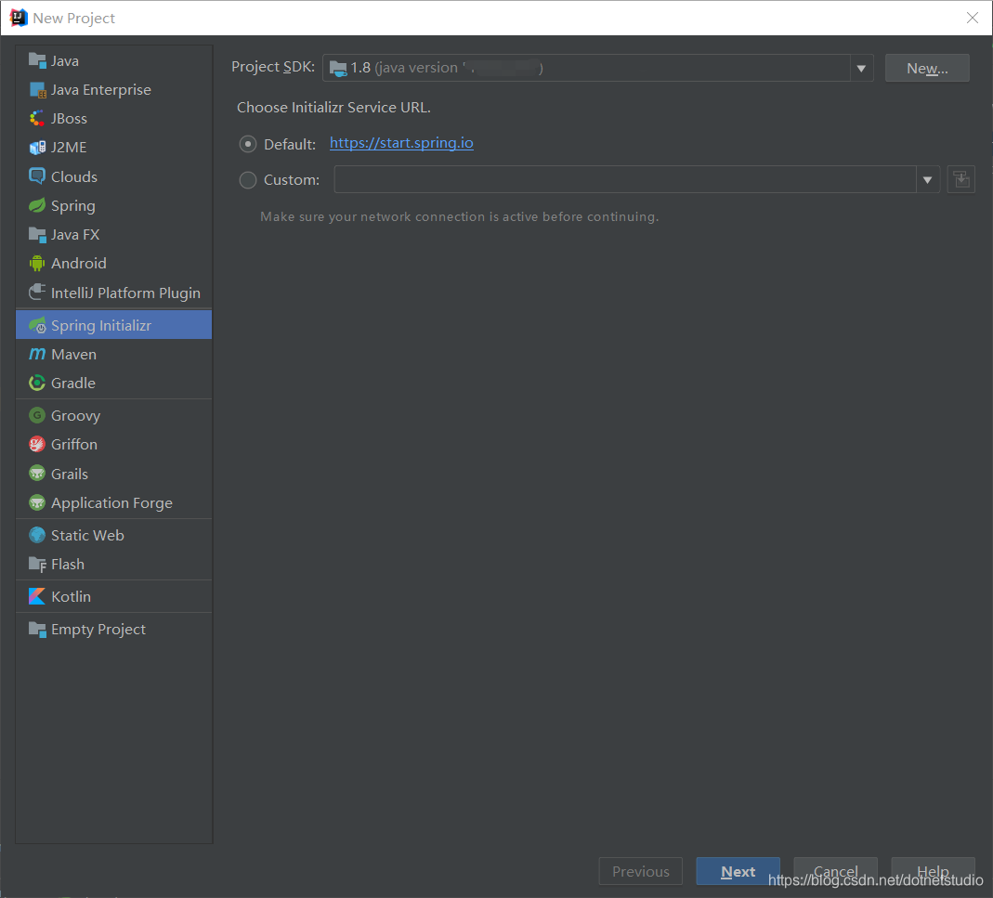This screenshot has width=993, height=898.
Task: Select Grails text in project list
Action: 69,474
